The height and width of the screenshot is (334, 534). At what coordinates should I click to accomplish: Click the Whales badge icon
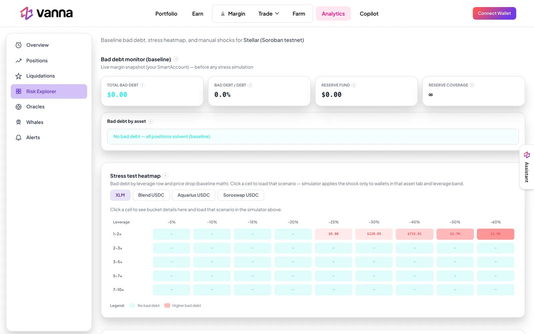point(19,122)
